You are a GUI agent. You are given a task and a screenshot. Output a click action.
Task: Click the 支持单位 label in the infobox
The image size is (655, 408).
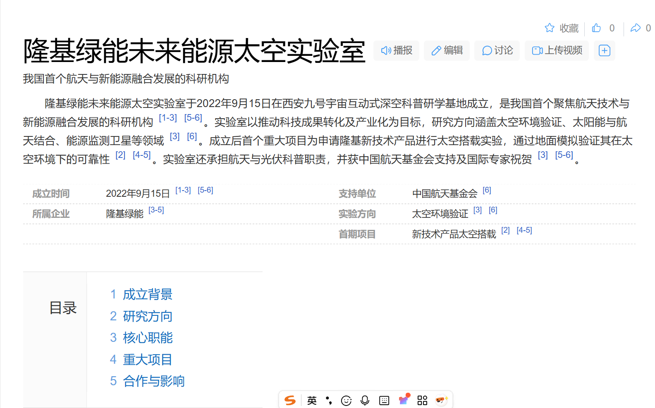tap(357, 194)
